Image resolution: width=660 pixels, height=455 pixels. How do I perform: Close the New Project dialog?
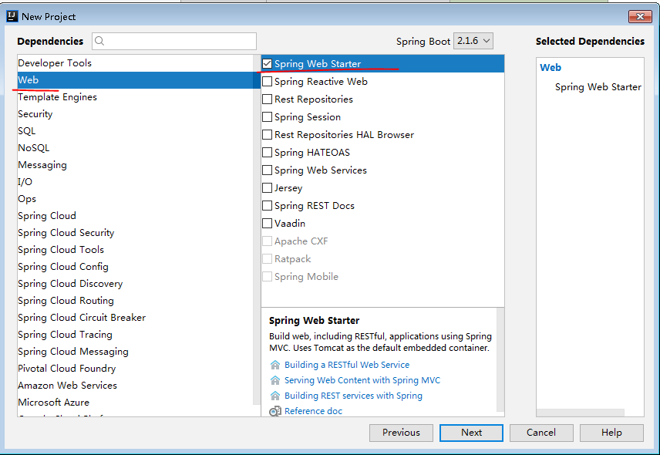coord(639,16)
